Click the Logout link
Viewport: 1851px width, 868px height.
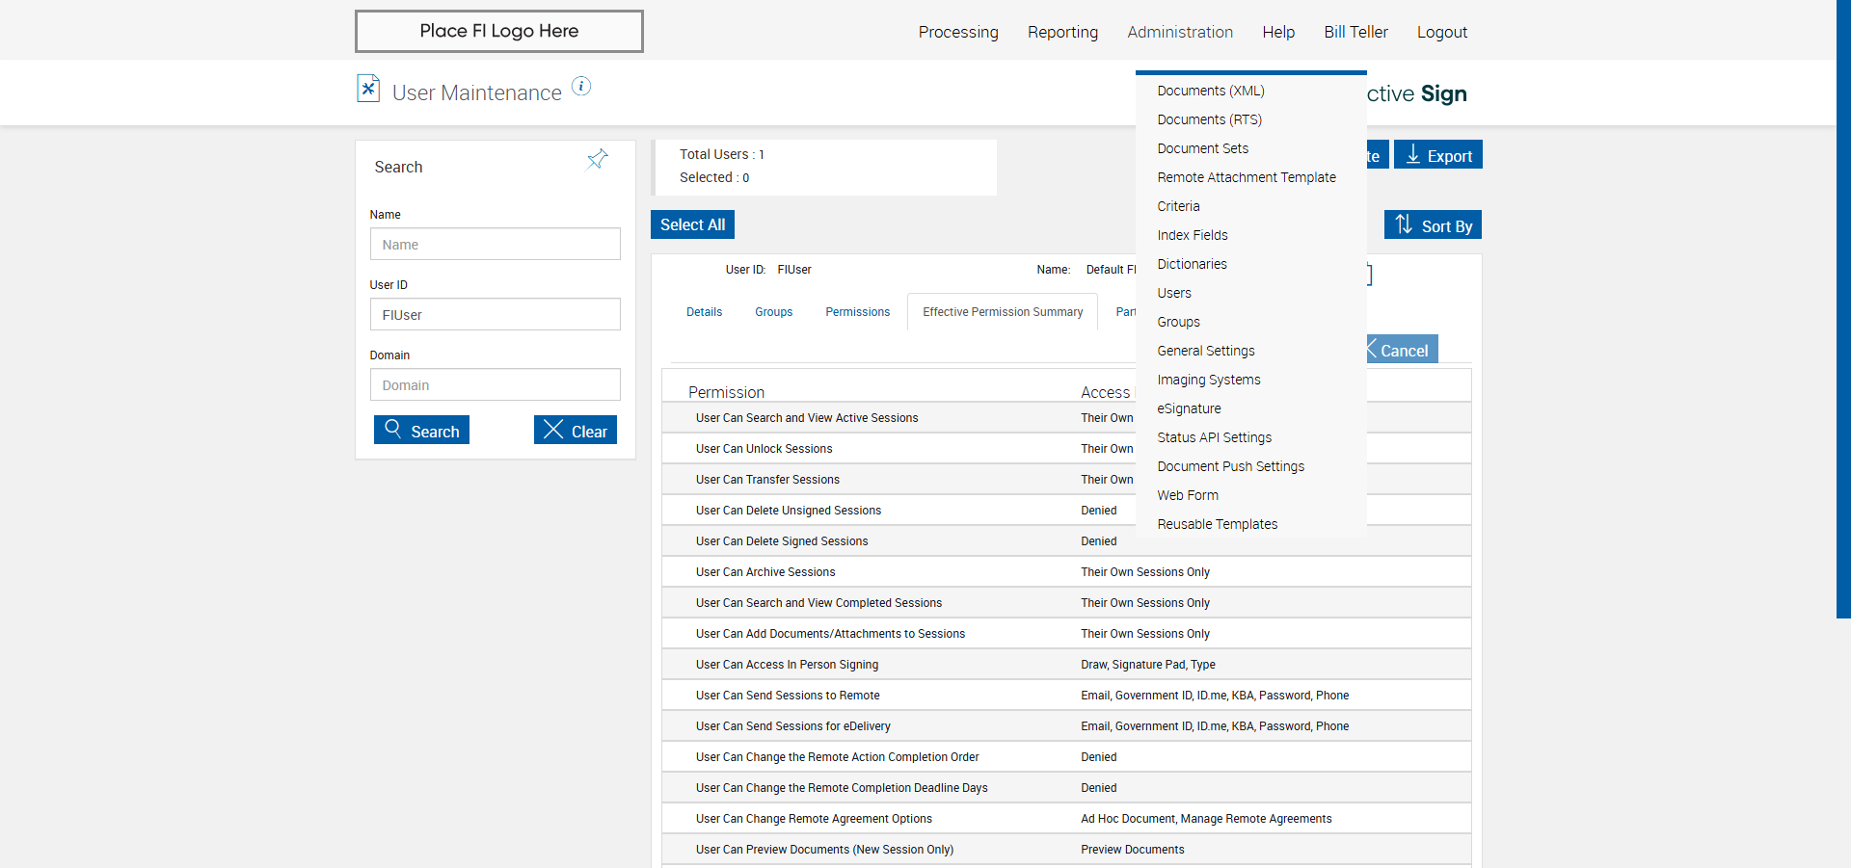point(1441,32)
